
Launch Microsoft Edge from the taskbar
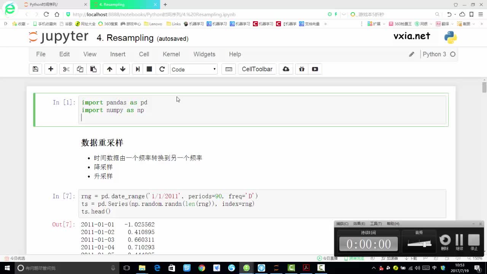point(157,268)
